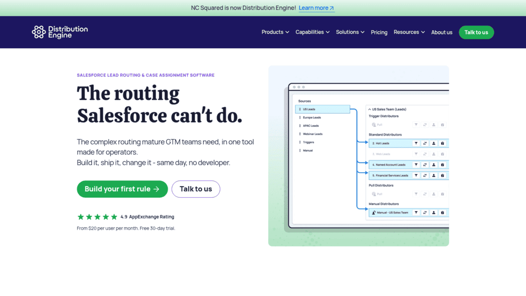Viewport: 526px width, 296px height.
Task: Click user icon in Financial Services Leads row
Action: [434, 176]
